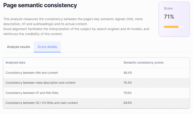
Task: Click the Score label in the card
Action: click(168, 8)
